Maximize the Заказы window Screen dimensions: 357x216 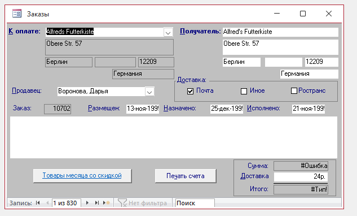[x=303, y=14]
